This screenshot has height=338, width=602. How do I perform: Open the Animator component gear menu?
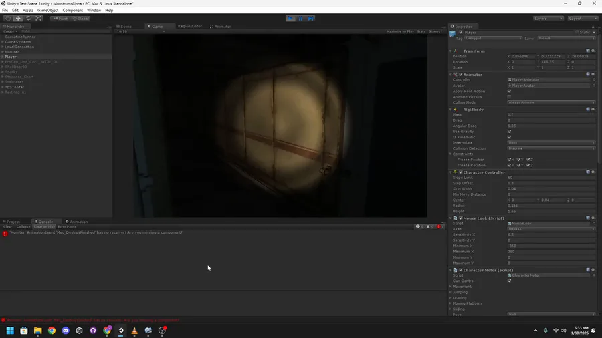coord(593,74)
